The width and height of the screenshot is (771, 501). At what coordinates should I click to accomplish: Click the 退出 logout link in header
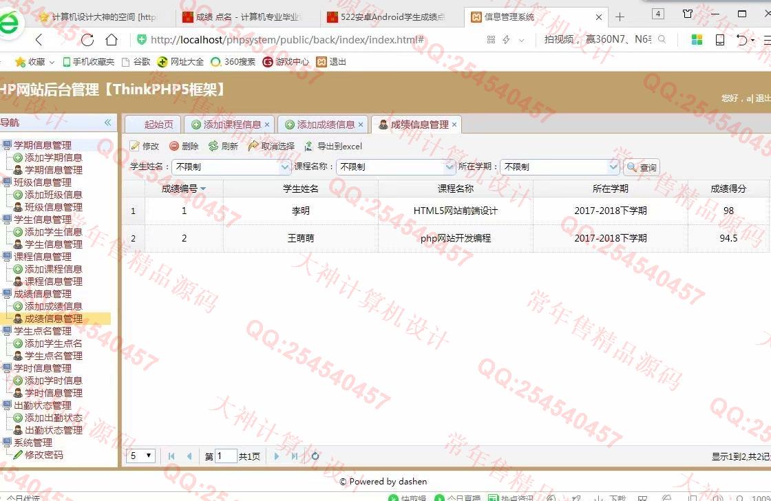pyautogui.click(x=763, y=98)
